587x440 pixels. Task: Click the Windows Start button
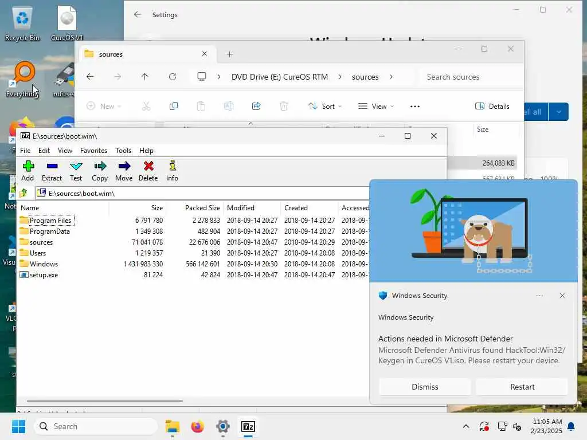[x=18, y=426]
